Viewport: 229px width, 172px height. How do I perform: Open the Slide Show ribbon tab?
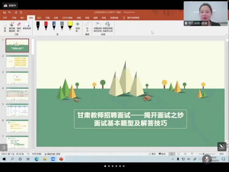67,18
